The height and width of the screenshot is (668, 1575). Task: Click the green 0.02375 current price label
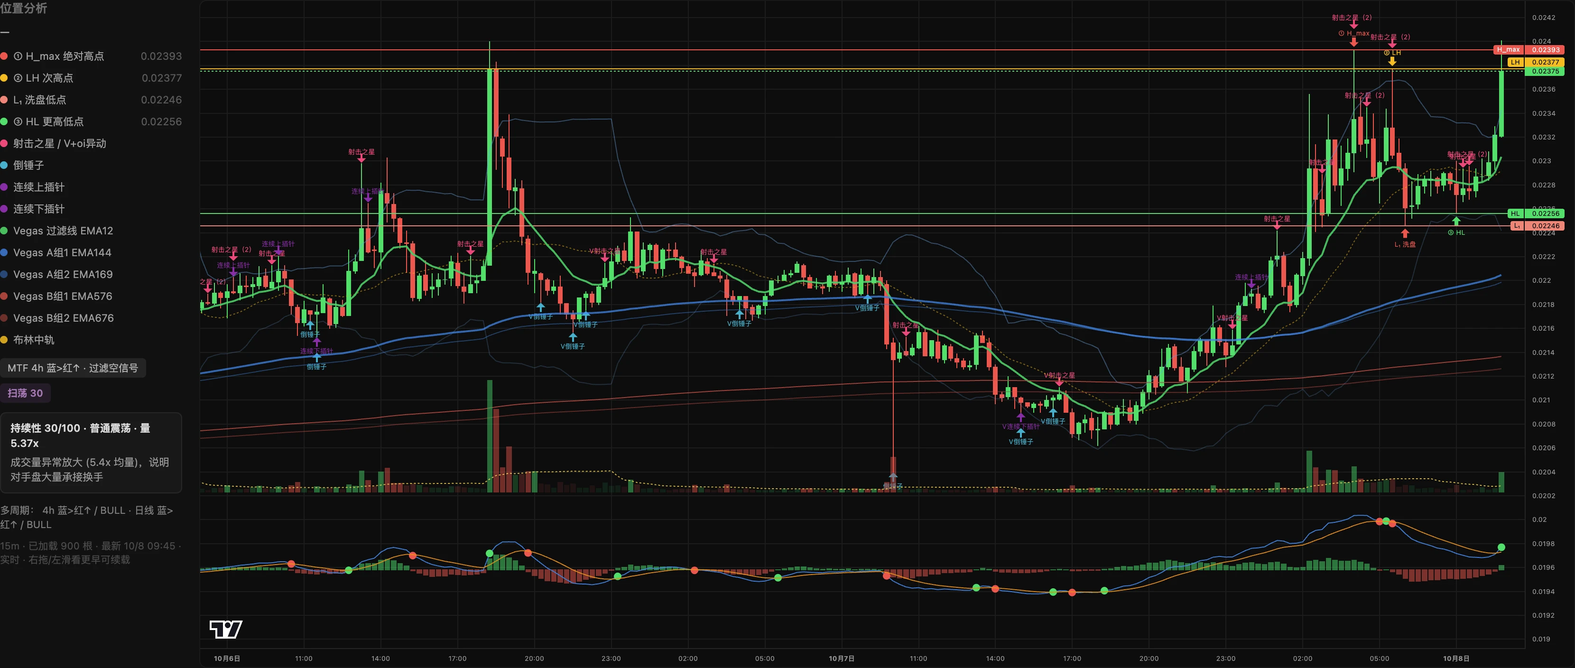(x=1546, y=71)
